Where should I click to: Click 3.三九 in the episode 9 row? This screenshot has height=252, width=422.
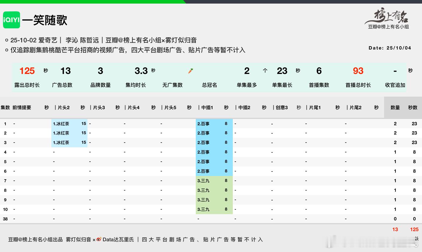(x=203, y=200)
